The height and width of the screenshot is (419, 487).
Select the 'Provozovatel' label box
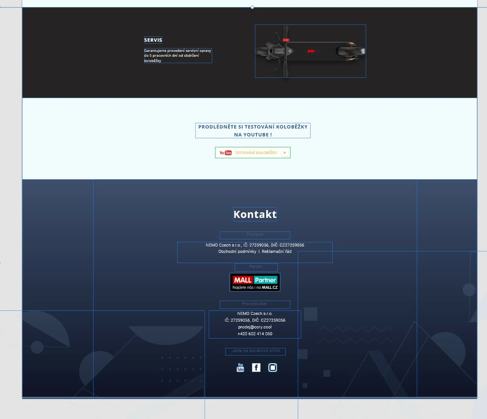tap(255, 305)
